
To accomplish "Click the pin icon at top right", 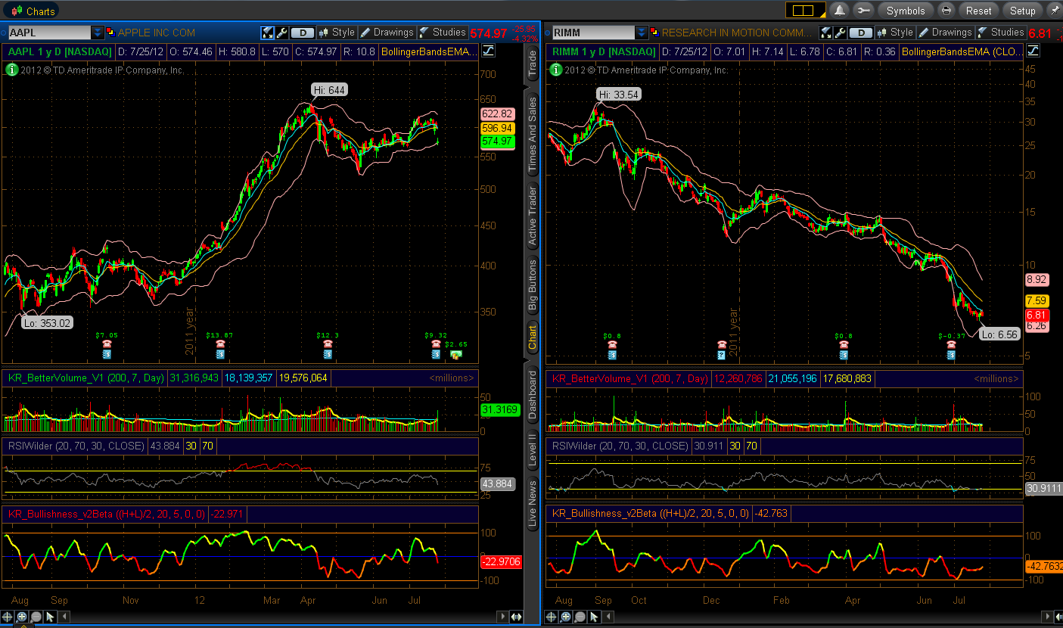I will (x=1054, y=11).
